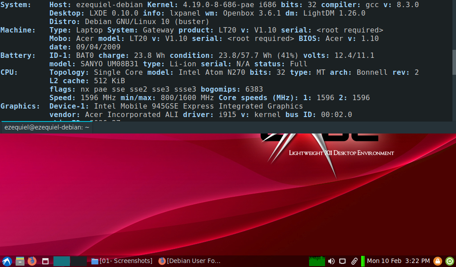Image resolution: width=456 pixels, height=267 pixels.
Task: Click 'Intel Mobile 945GSE Express Integrated Graphics'
Action: point(198,106)
